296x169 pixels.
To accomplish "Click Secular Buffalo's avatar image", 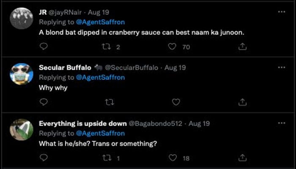I will (21, 74).
